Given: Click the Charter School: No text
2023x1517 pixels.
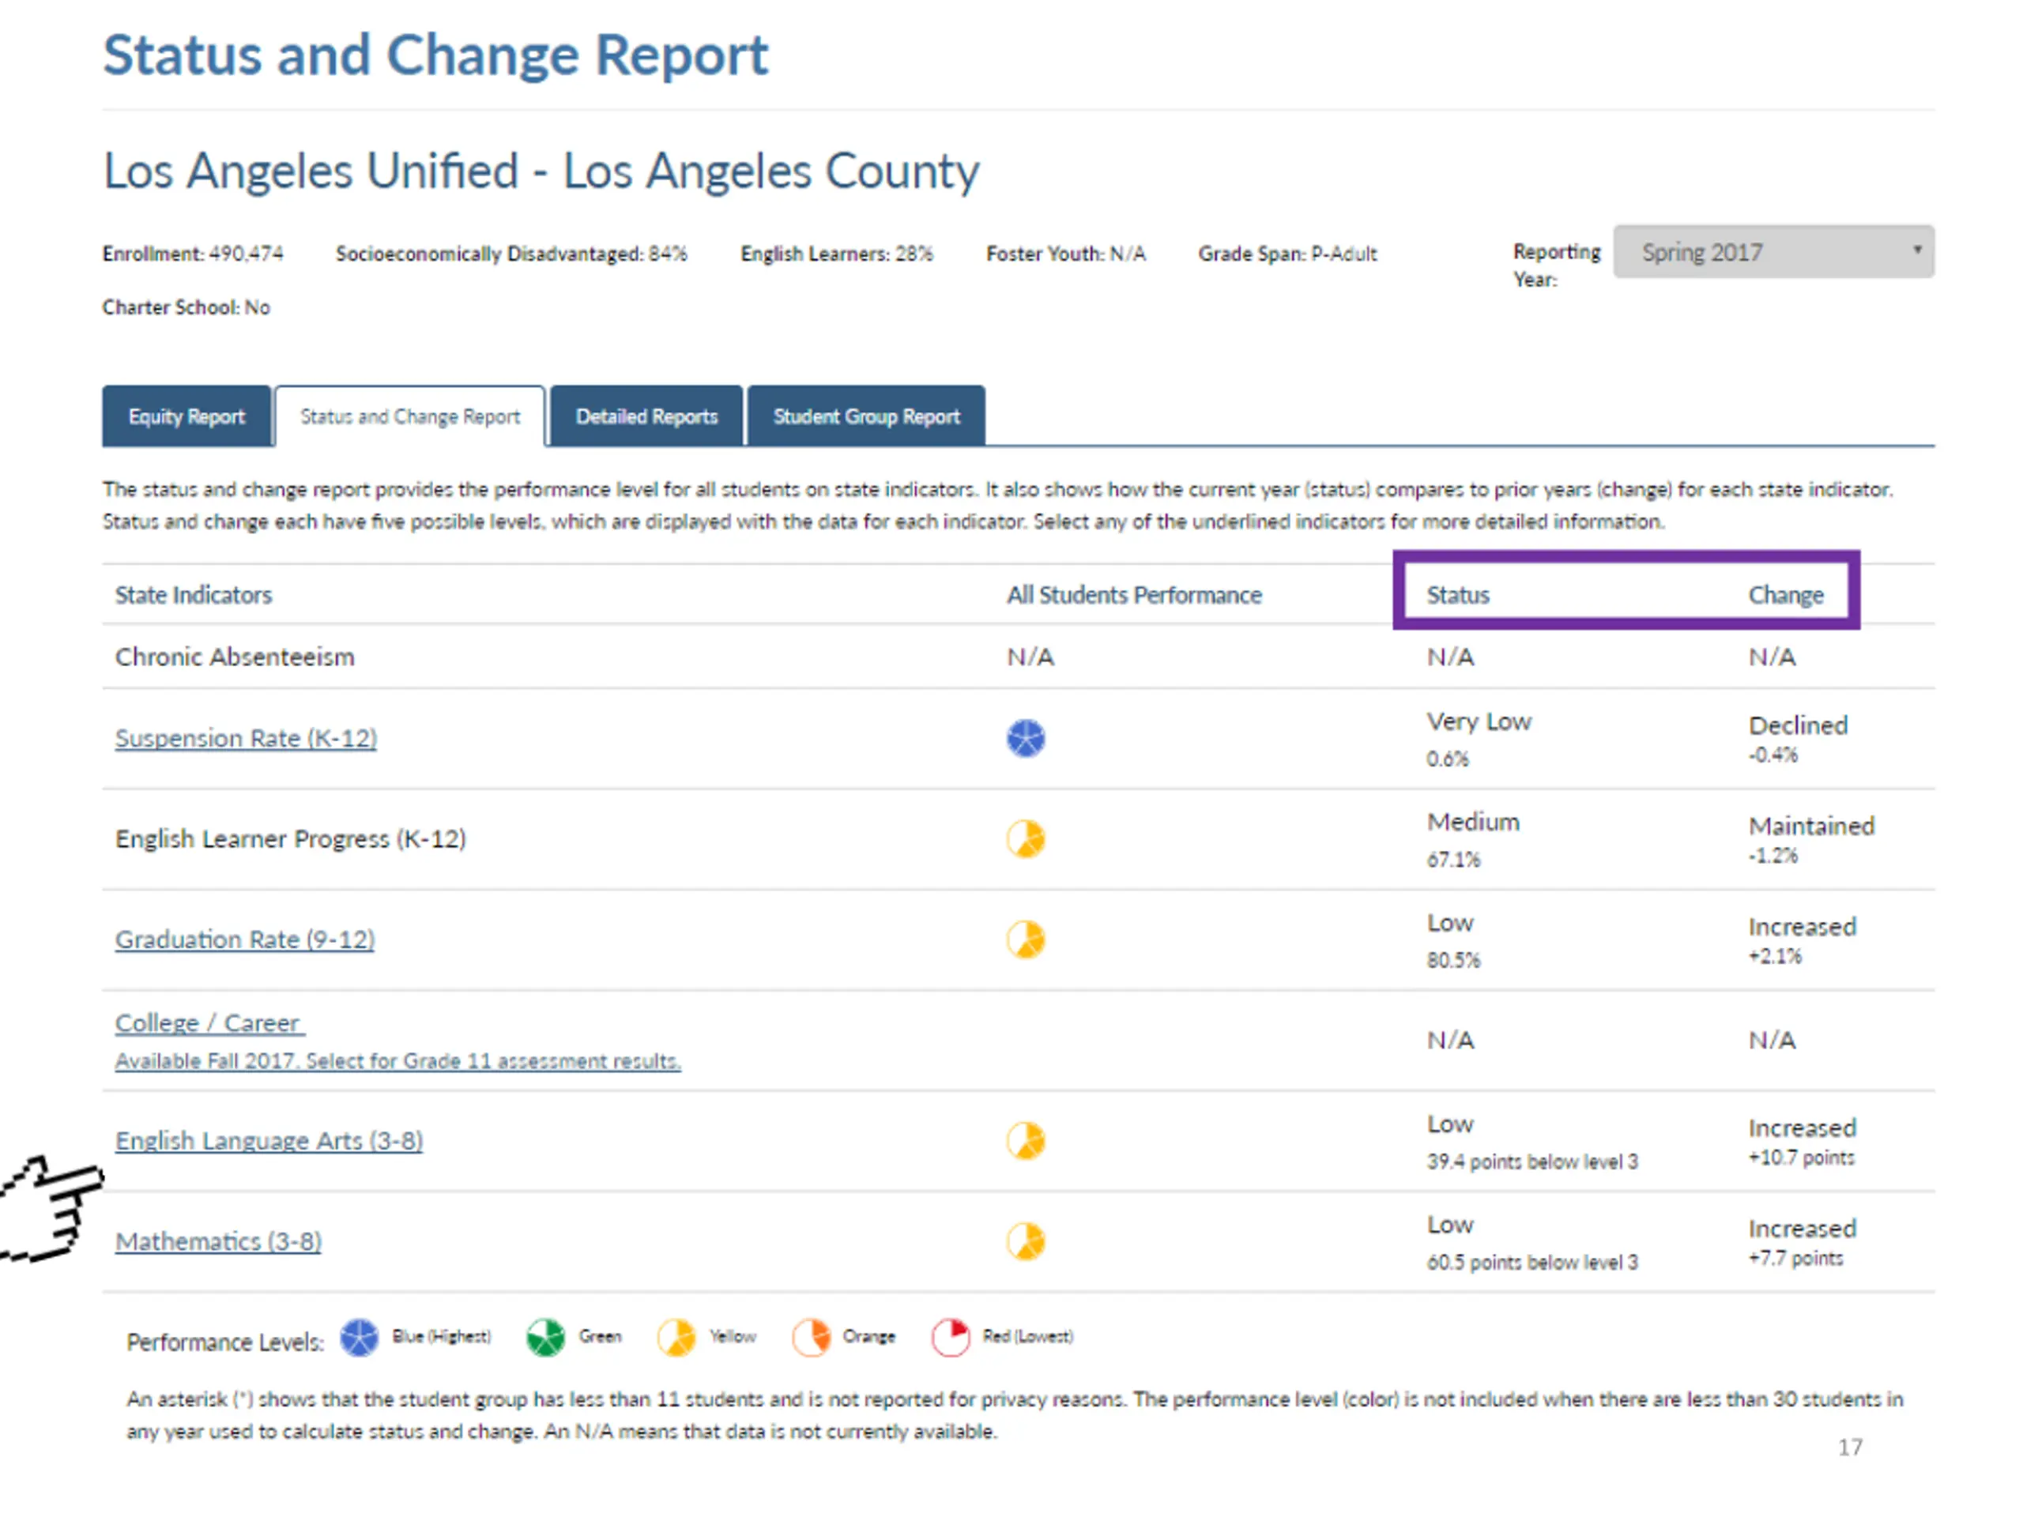Looking at the screenshot, I should coord(186,307).
